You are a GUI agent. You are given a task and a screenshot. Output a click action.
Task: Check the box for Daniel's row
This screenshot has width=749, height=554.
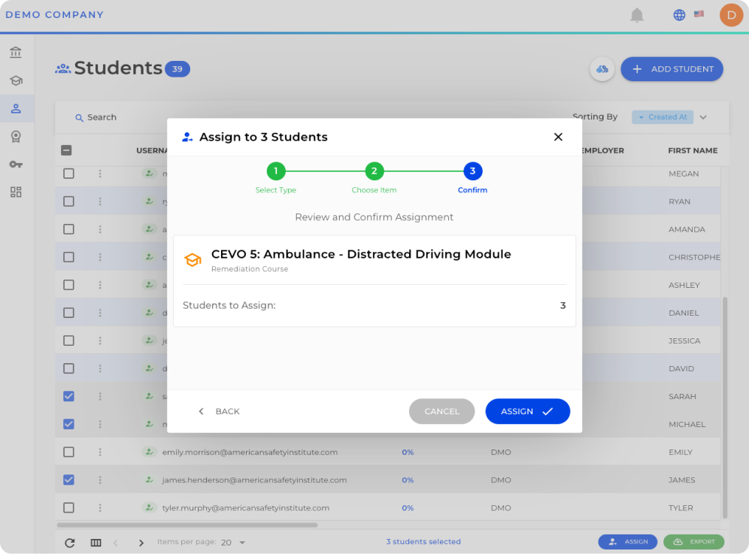tap(68, 313)
